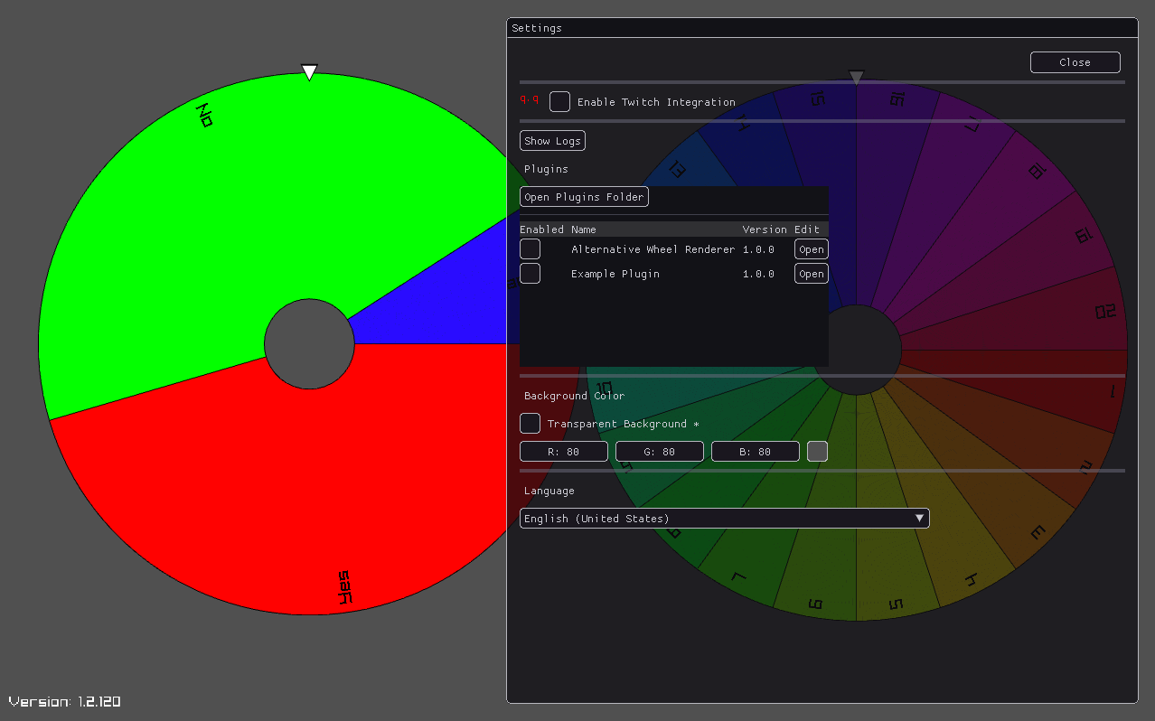
Task: Open the Plugins Folder
Action: (x=584, y=197)
